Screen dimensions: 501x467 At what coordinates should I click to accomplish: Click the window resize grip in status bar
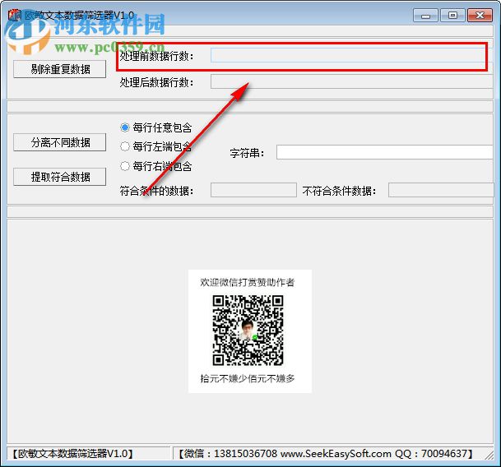489,455
